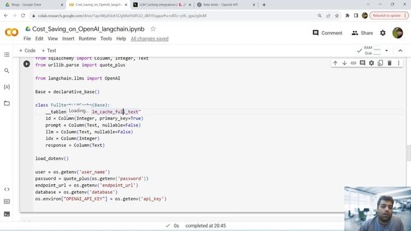Open Google account avatar
This screenshot has height=231, width=411.
pyautogui.click(x=398, y=33)
